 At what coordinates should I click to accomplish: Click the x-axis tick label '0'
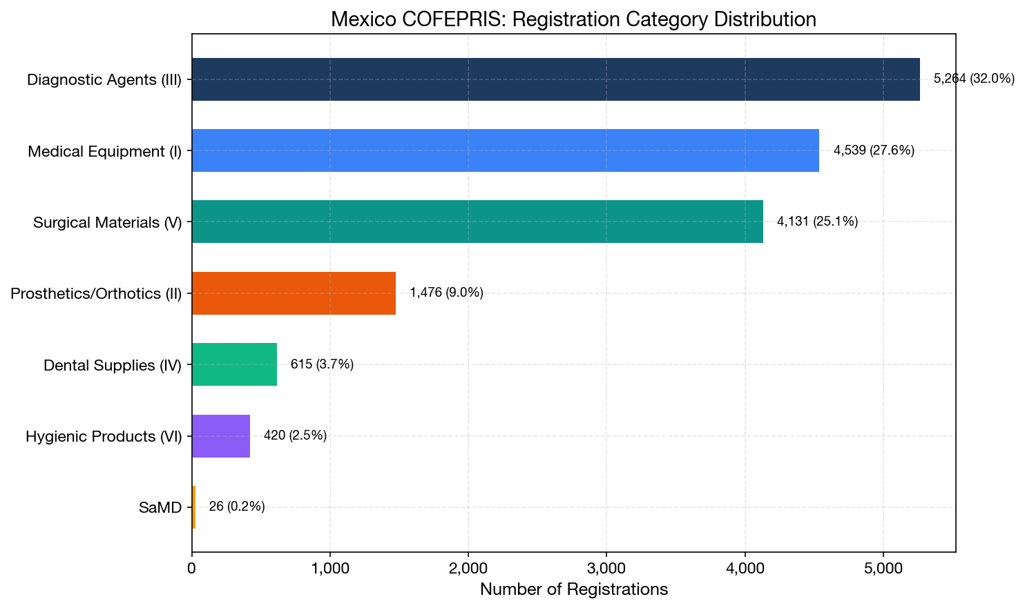(x=192, y=569)
